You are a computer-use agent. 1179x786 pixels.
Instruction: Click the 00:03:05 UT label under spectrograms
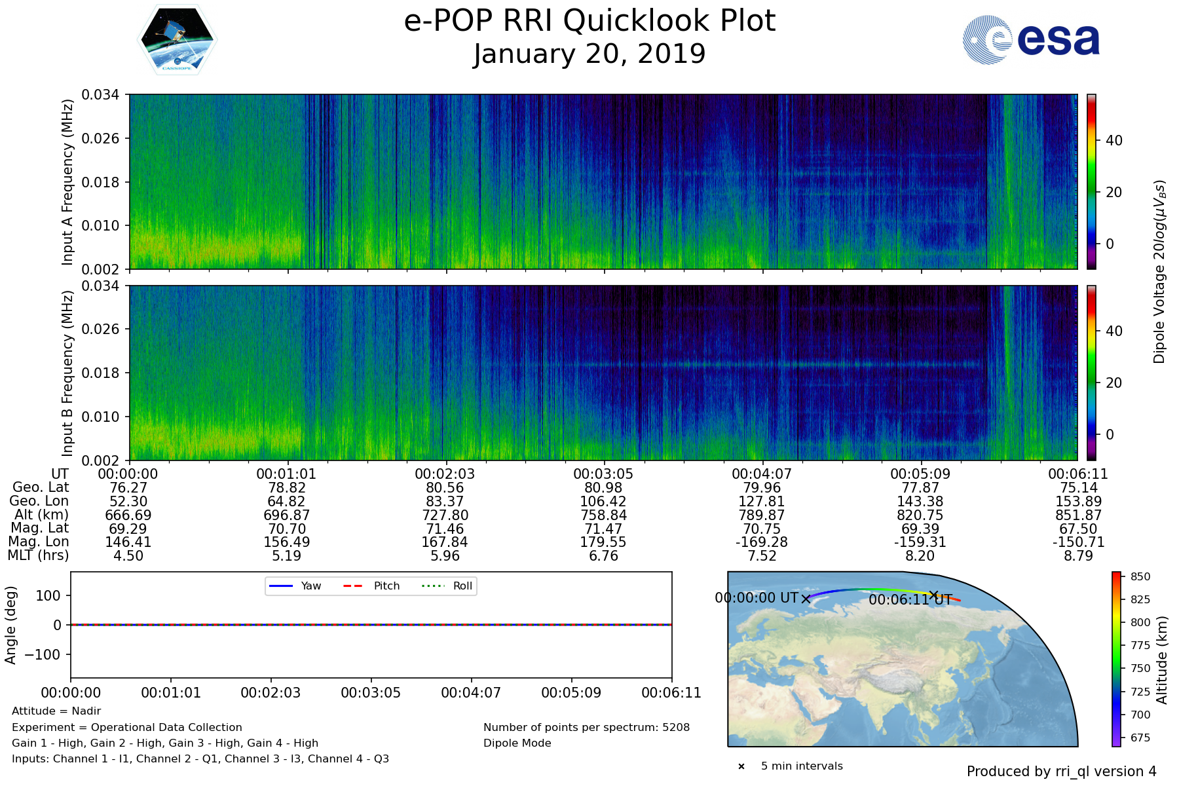[x=603, y=474]
